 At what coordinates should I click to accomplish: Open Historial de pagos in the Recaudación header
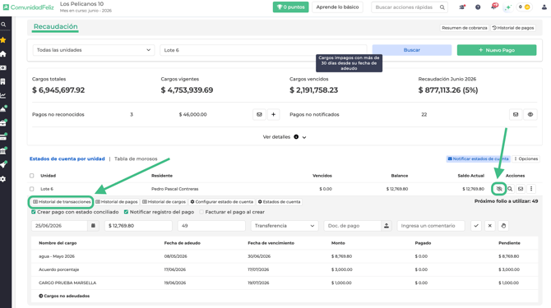(x=513, y=28)
